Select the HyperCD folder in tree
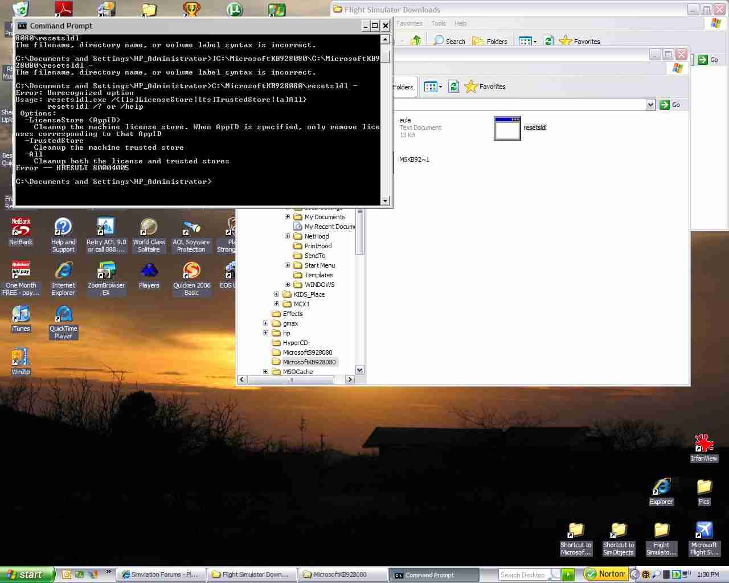The image size is (729, 583). click(x=295, y=343)
